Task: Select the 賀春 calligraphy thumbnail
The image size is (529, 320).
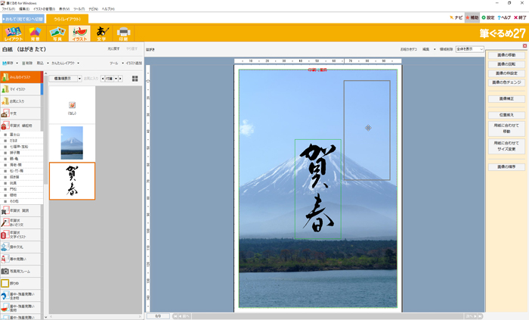Action: pyautogui.click(x=72, y=181)
